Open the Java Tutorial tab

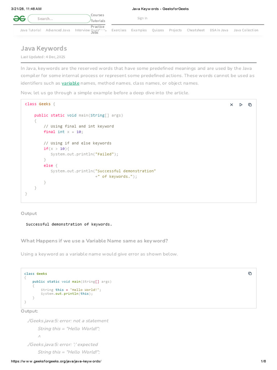pyautogui.click(x=31, y=30)
